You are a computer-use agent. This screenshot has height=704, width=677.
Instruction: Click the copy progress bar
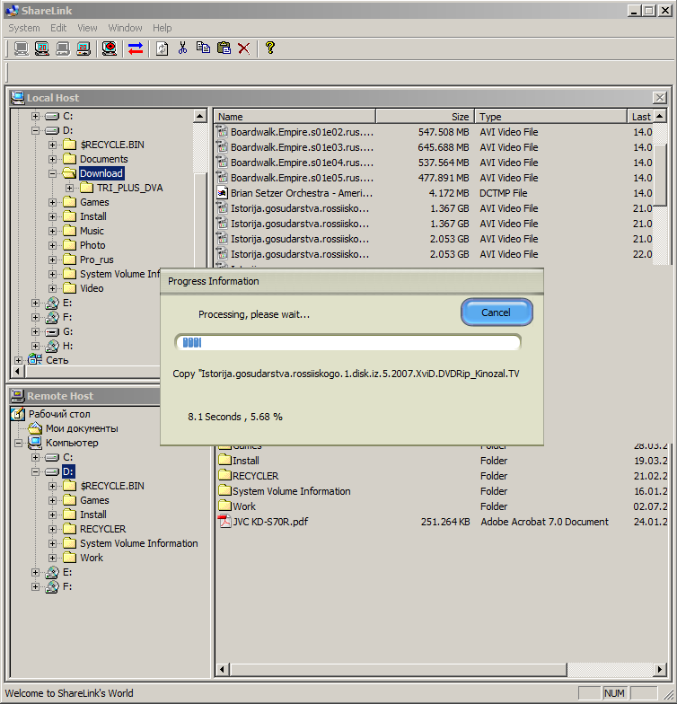point(348,343)
